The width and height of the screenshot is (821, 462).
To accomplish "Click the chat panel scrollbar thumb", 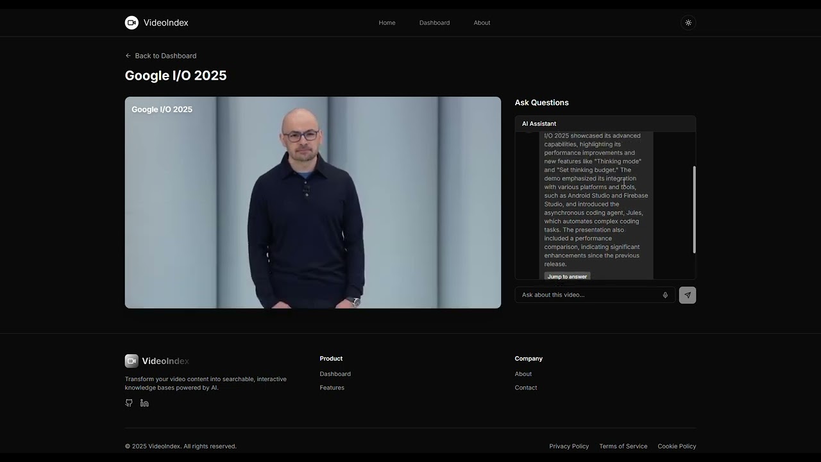I will point(694,210).
